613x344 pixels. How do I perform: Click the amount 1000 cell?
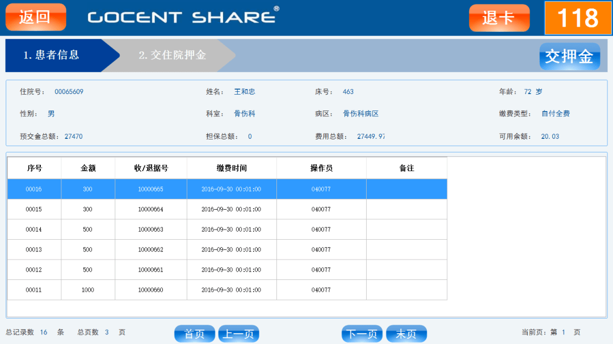[x=87, y=290]
